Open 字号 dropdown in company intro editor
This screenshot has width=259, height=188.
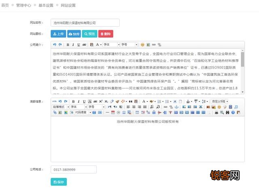(129, 45)
